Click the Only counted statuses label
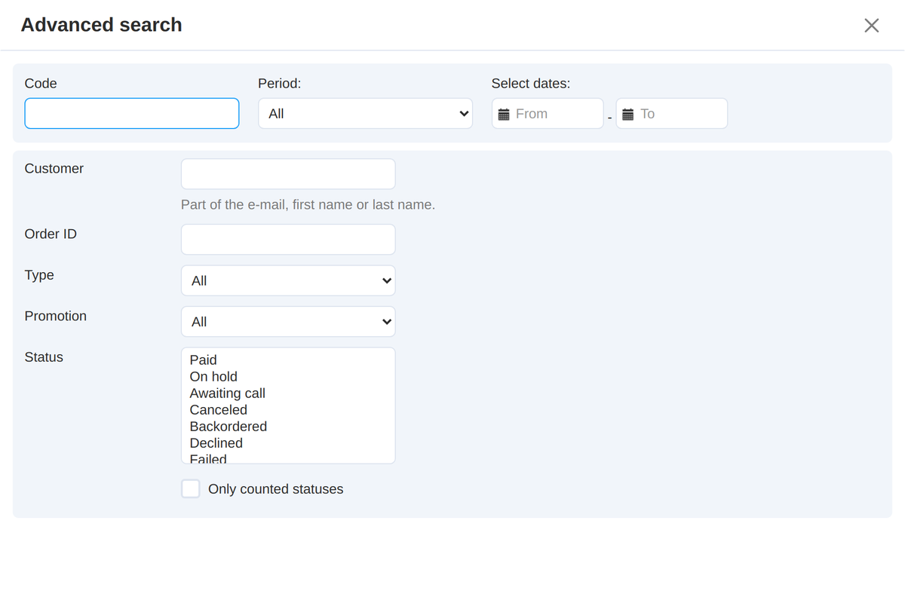The height and width of the screenshot is (603, 905). click(x=275, y=489)
